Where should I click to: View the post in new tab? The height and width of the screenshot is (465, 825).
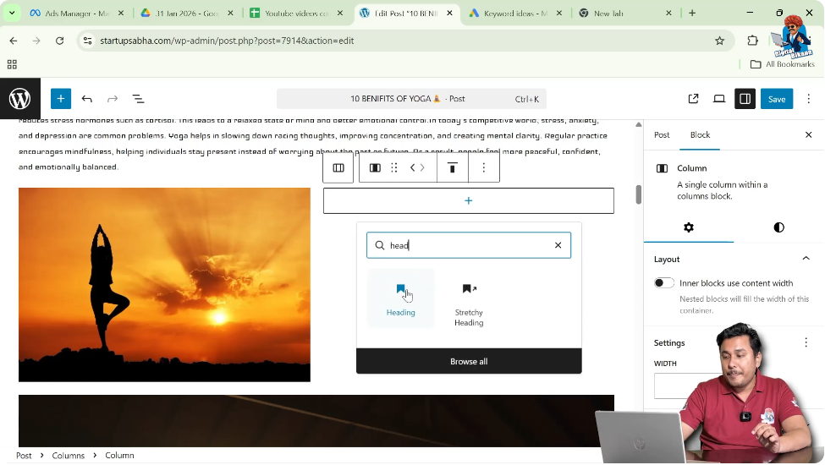pyautogui.click(x=694, y=99)
